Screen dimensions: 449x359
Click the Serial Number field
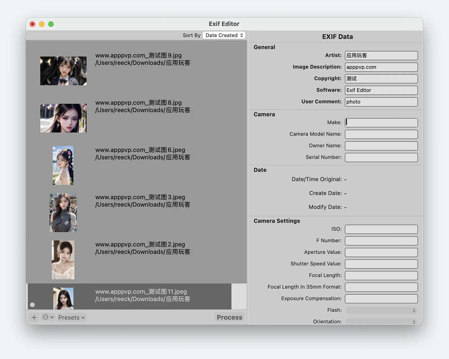coord(381,158)
